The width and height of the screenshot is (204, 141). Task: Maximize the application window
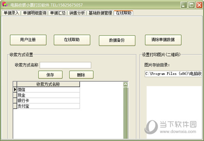(191, 5)
